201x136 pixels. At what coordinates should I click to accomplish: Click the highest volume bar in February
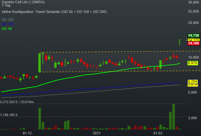pyautogui.click(x=173, y=117)
